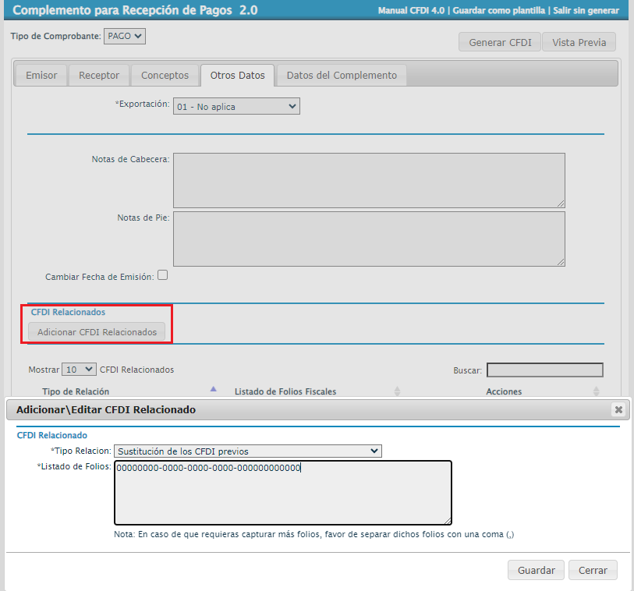
Task: Click Adicionar CFDI Relacionados button
Action: pyautogui.click(x=97, y=332)
